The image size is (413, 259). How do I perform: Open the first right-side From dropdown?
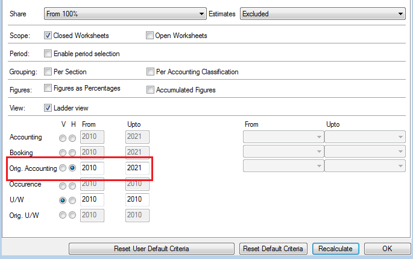tap(282, 137)
